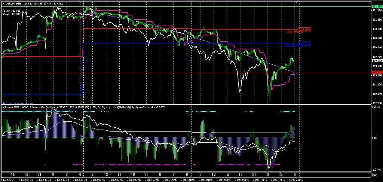Click the 8 Dec 21:45 time label
The image size is (383, 182).
click(187, 179)
